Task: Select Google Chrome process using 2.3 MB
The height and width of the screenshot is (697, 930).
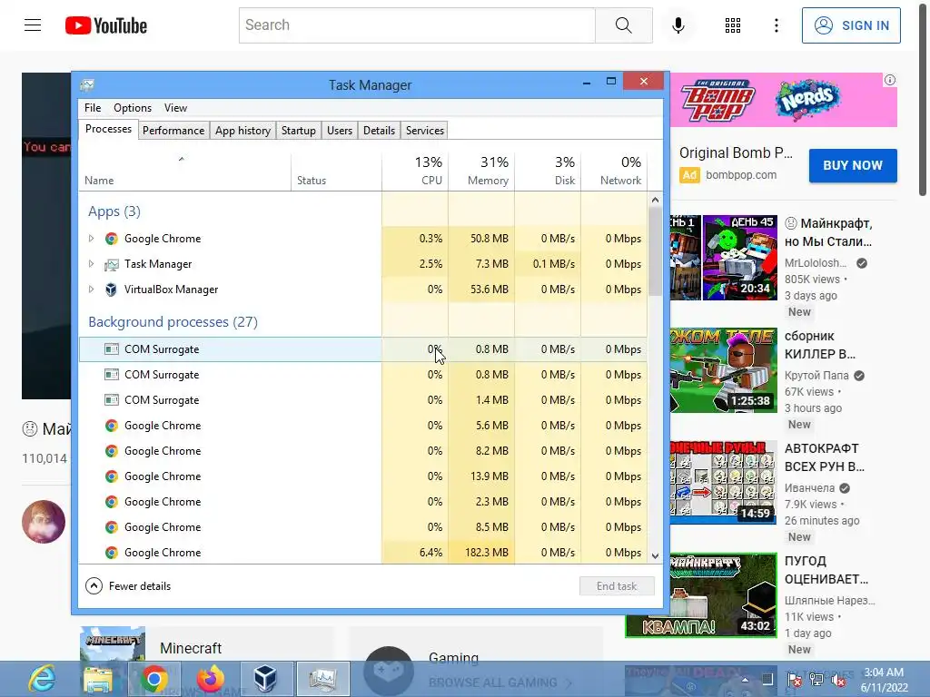Action: click(x=363, y=502)
